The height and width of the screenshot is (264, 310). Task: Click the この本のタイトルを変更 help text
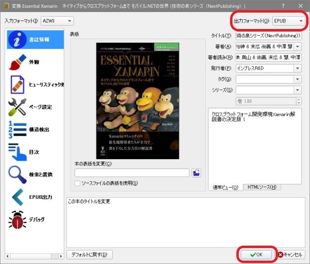coord(89,202)
